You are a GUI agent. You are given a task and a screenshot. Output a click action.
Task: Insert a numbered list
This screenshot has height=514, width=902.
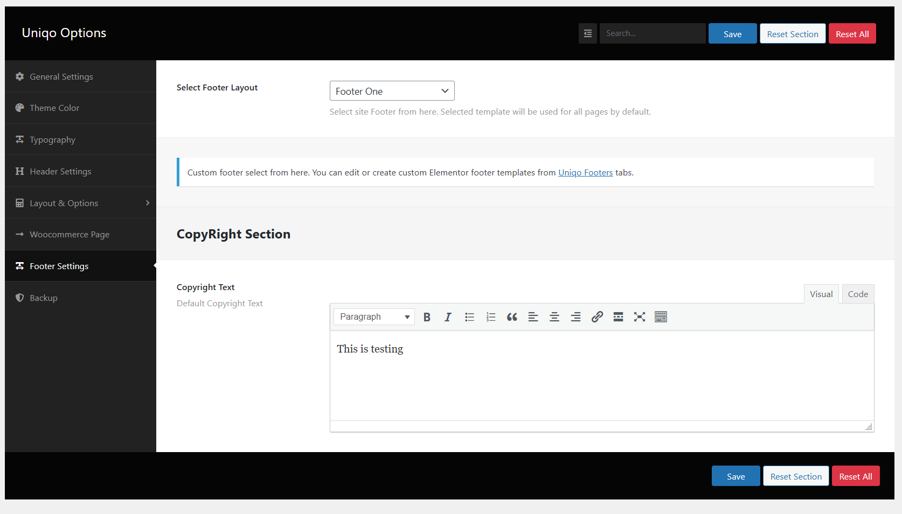point(490,317)
